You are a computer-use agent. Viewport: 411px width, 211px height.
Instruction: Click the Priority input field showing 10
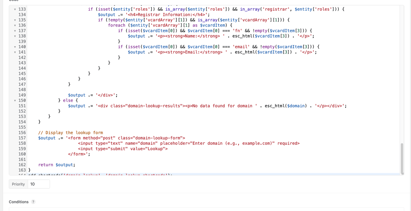(39, 184)
